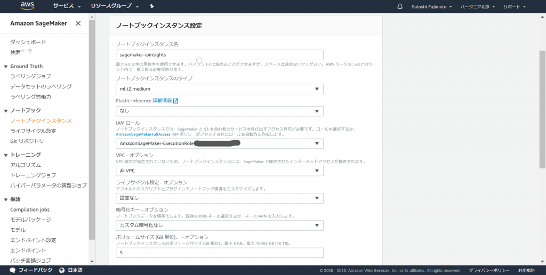Open アルゴリズム
This screenshot has height=275, width=546.
[26, 165]
